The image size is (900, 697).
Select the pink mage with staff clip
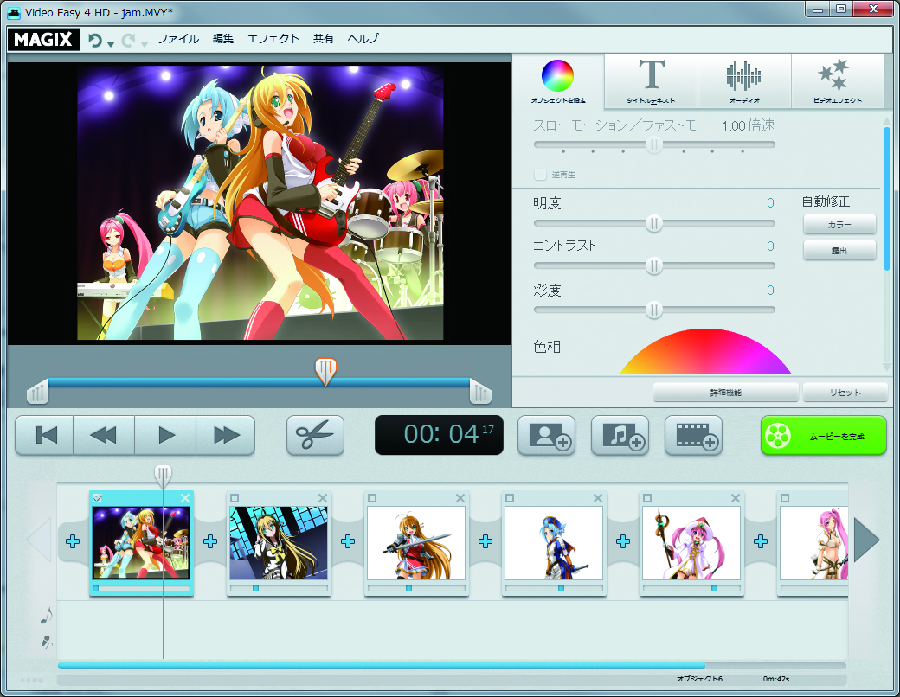point(691,543)
